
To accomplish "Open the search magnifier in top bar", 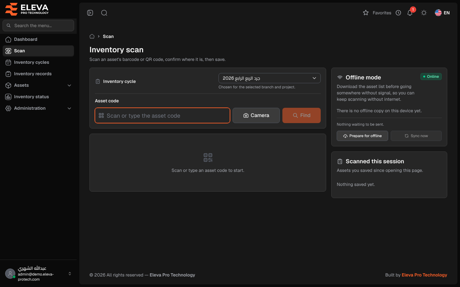I will (104, 13).
